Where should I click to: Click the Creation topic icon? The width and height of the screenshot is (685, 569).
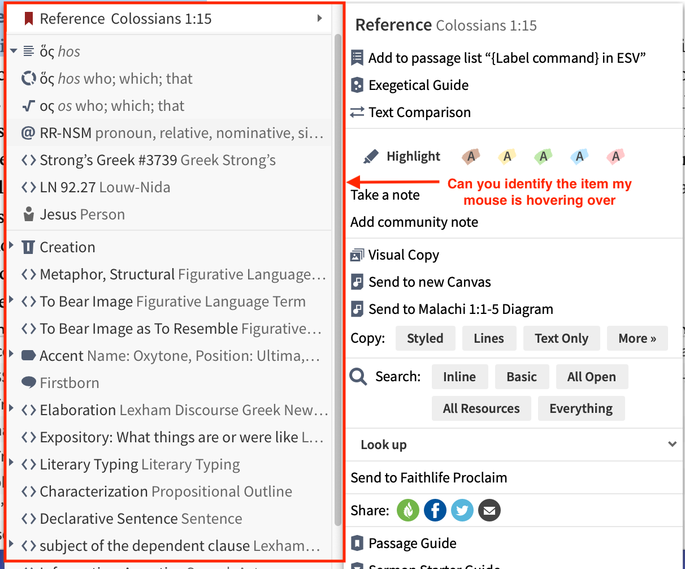[28, 247]
